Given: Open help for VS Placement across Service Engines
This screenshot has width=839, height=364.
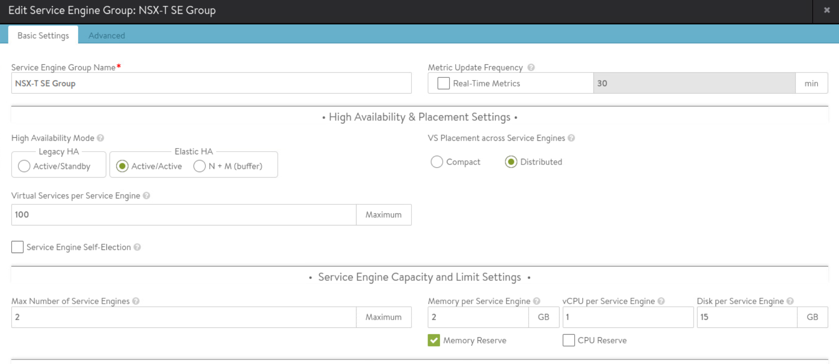Looking at the screenshot, I should point(571,138).
